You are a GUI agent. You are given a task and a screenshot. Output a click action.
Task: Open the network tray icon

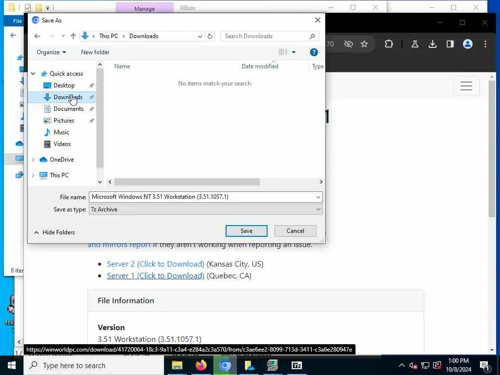[425, 365]
